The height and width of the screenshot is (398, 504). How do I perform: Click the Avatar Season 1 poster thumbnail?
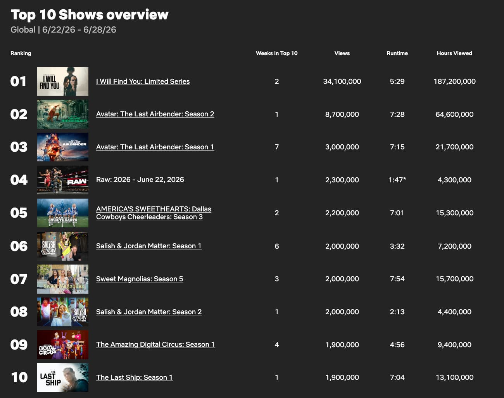(63, 147)
